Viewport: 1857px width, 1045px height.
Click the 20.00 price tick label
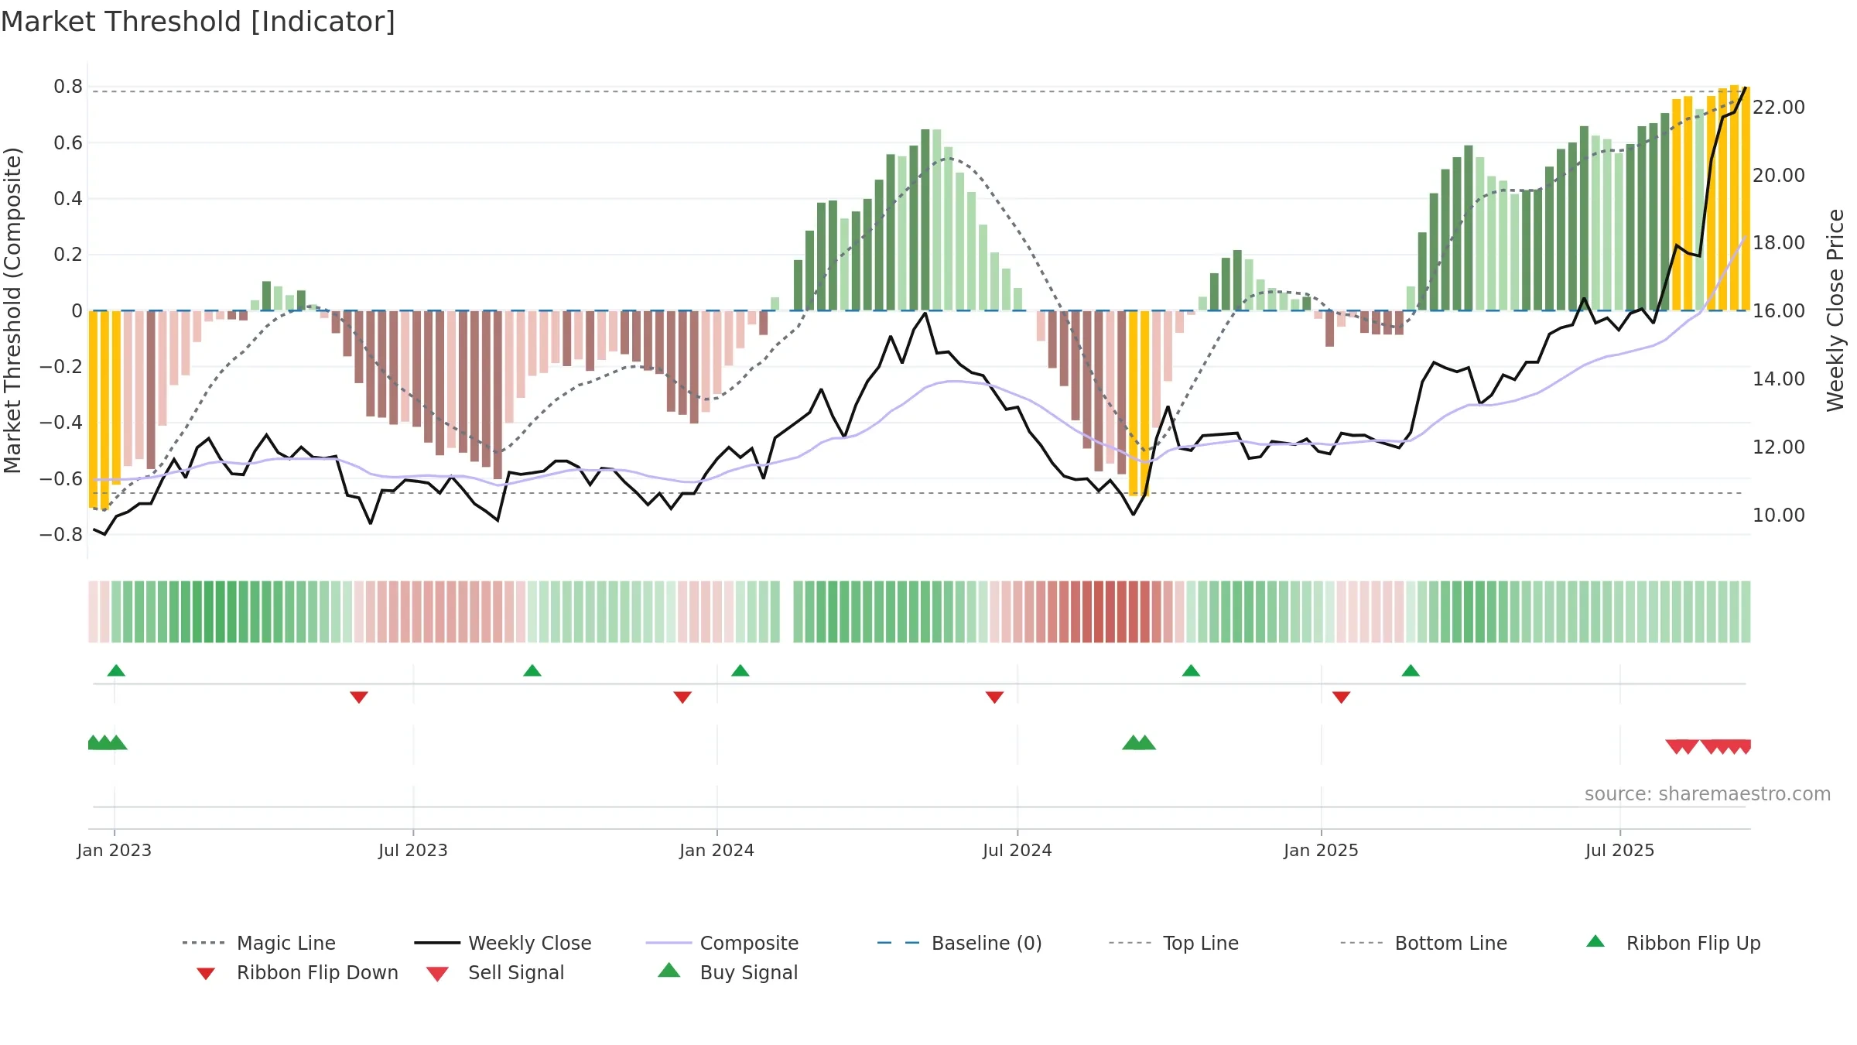click(x=1779, y=175)
